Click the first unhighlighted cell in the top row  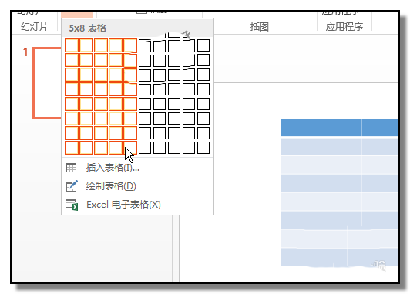145,45
